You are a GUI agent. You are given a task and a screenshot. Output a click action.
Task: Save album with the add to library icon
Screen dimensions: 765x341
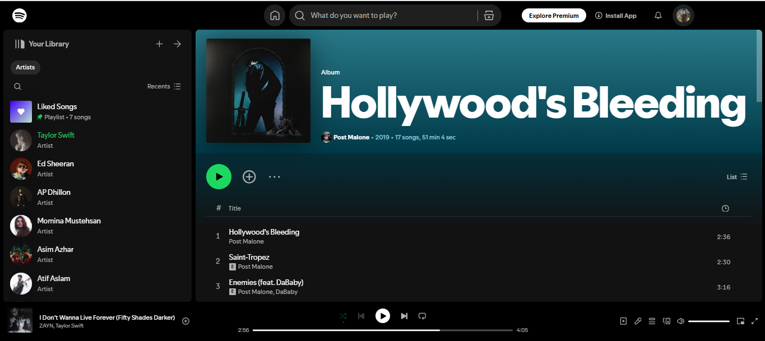249,176
